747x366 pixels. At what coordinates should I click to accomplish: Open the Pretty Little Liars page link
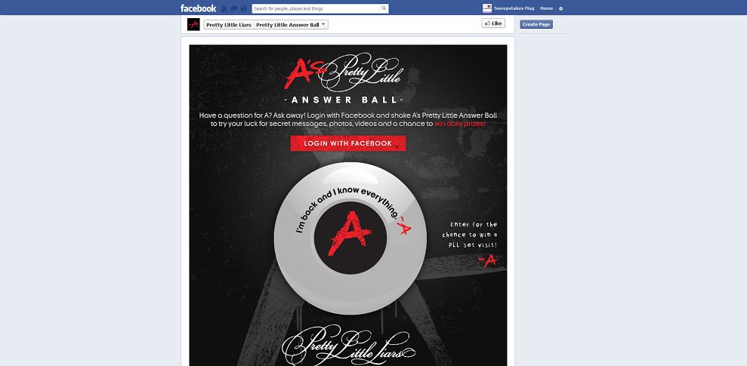click(229, 25)
